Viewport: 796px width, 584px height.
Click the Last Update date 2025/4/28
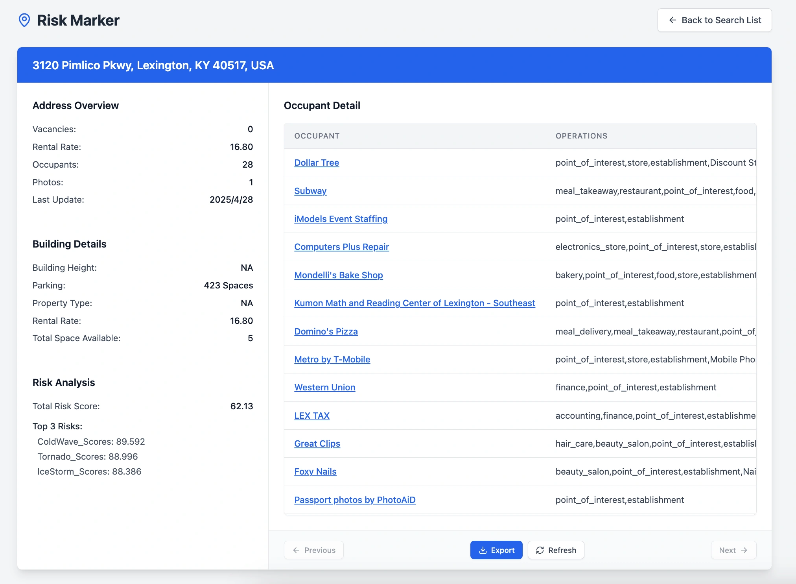coord(231,200)
